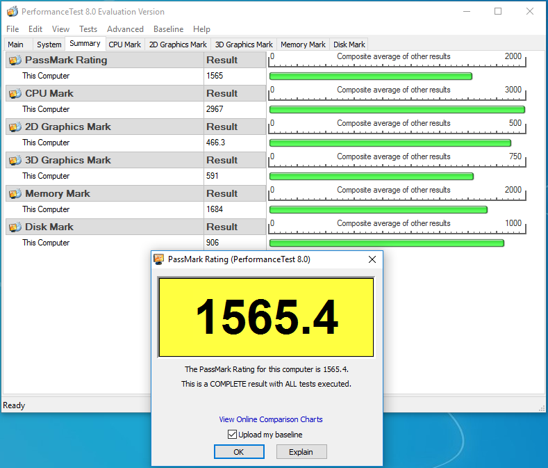Screen dimensions: 548x468
Task: Click the Disk Mark row icon
Action: tap(15, 227)
